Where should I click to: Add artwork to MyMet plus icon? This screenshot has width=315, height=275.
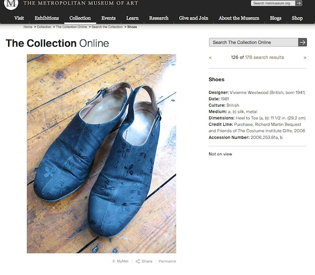pos(114,261)
